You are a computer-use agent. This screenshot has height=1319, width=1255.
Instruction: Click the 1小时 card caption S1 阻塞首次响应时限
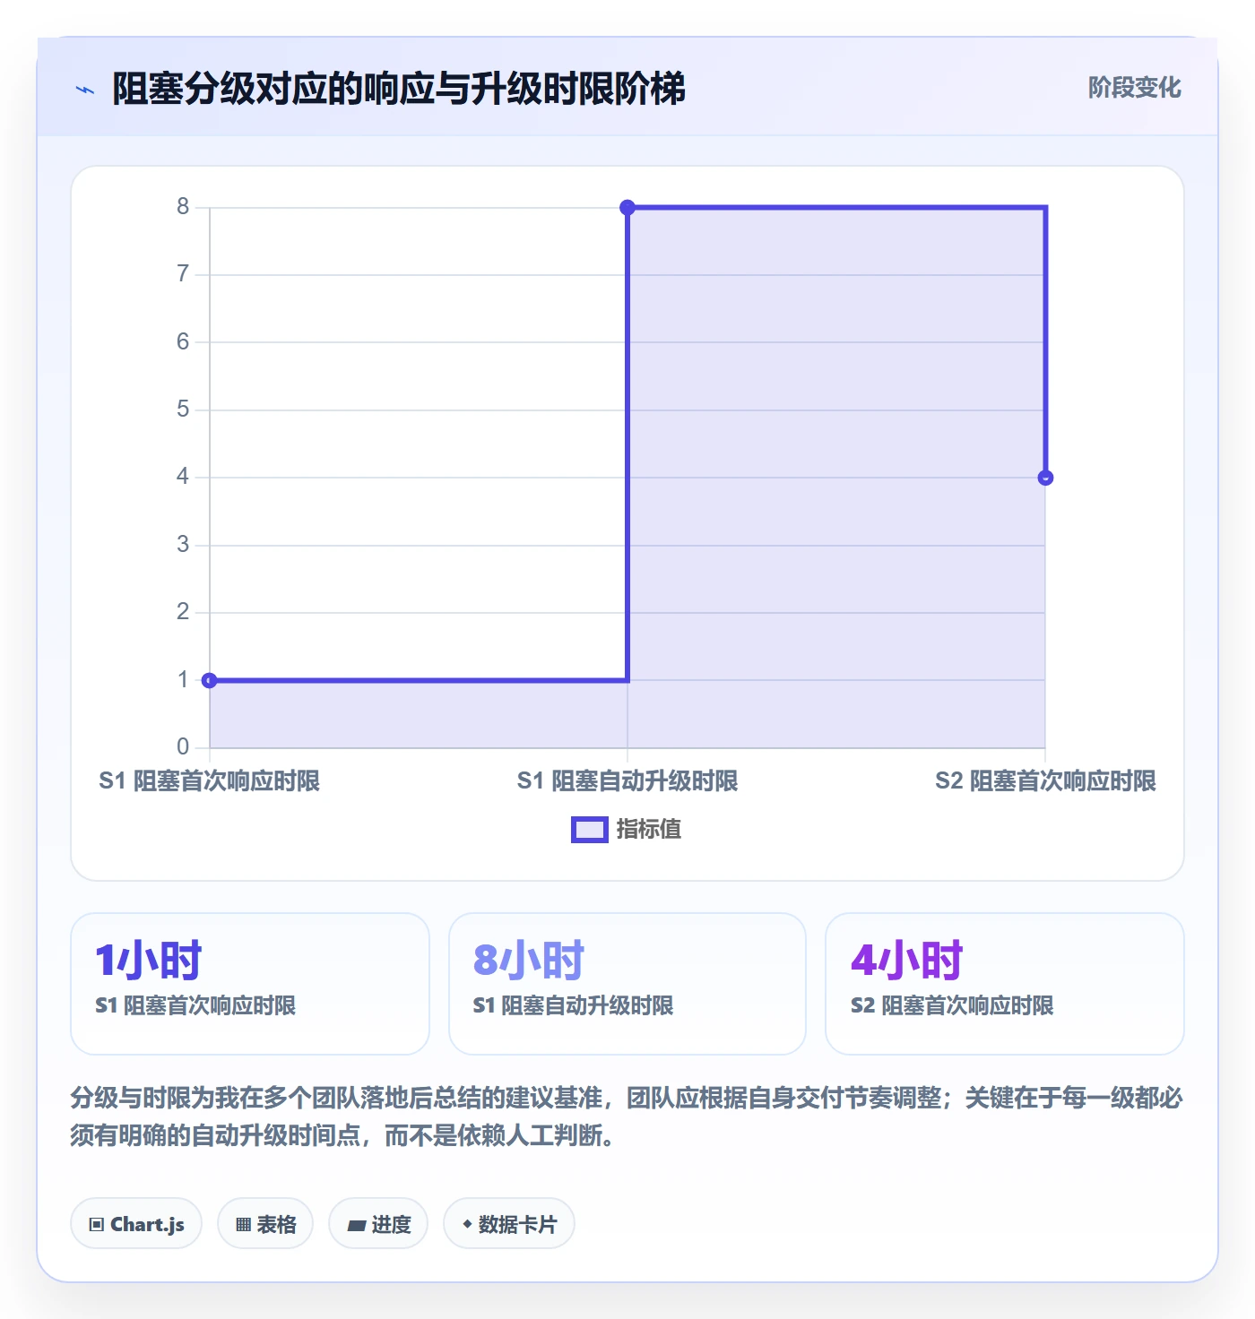[195, 1005]
